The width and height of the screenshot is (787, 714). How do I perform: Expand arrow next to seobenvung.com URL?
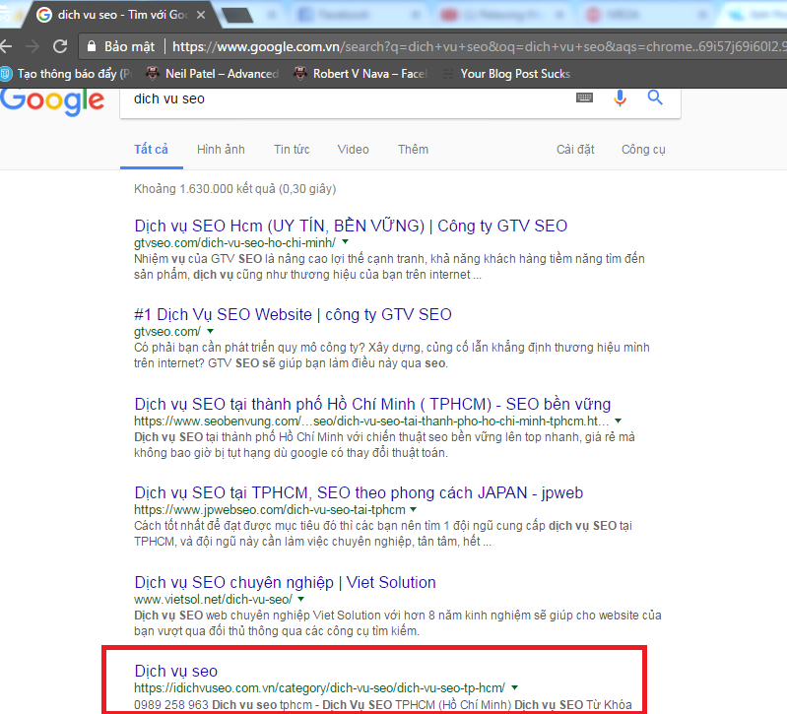click(x=619, y=421)
